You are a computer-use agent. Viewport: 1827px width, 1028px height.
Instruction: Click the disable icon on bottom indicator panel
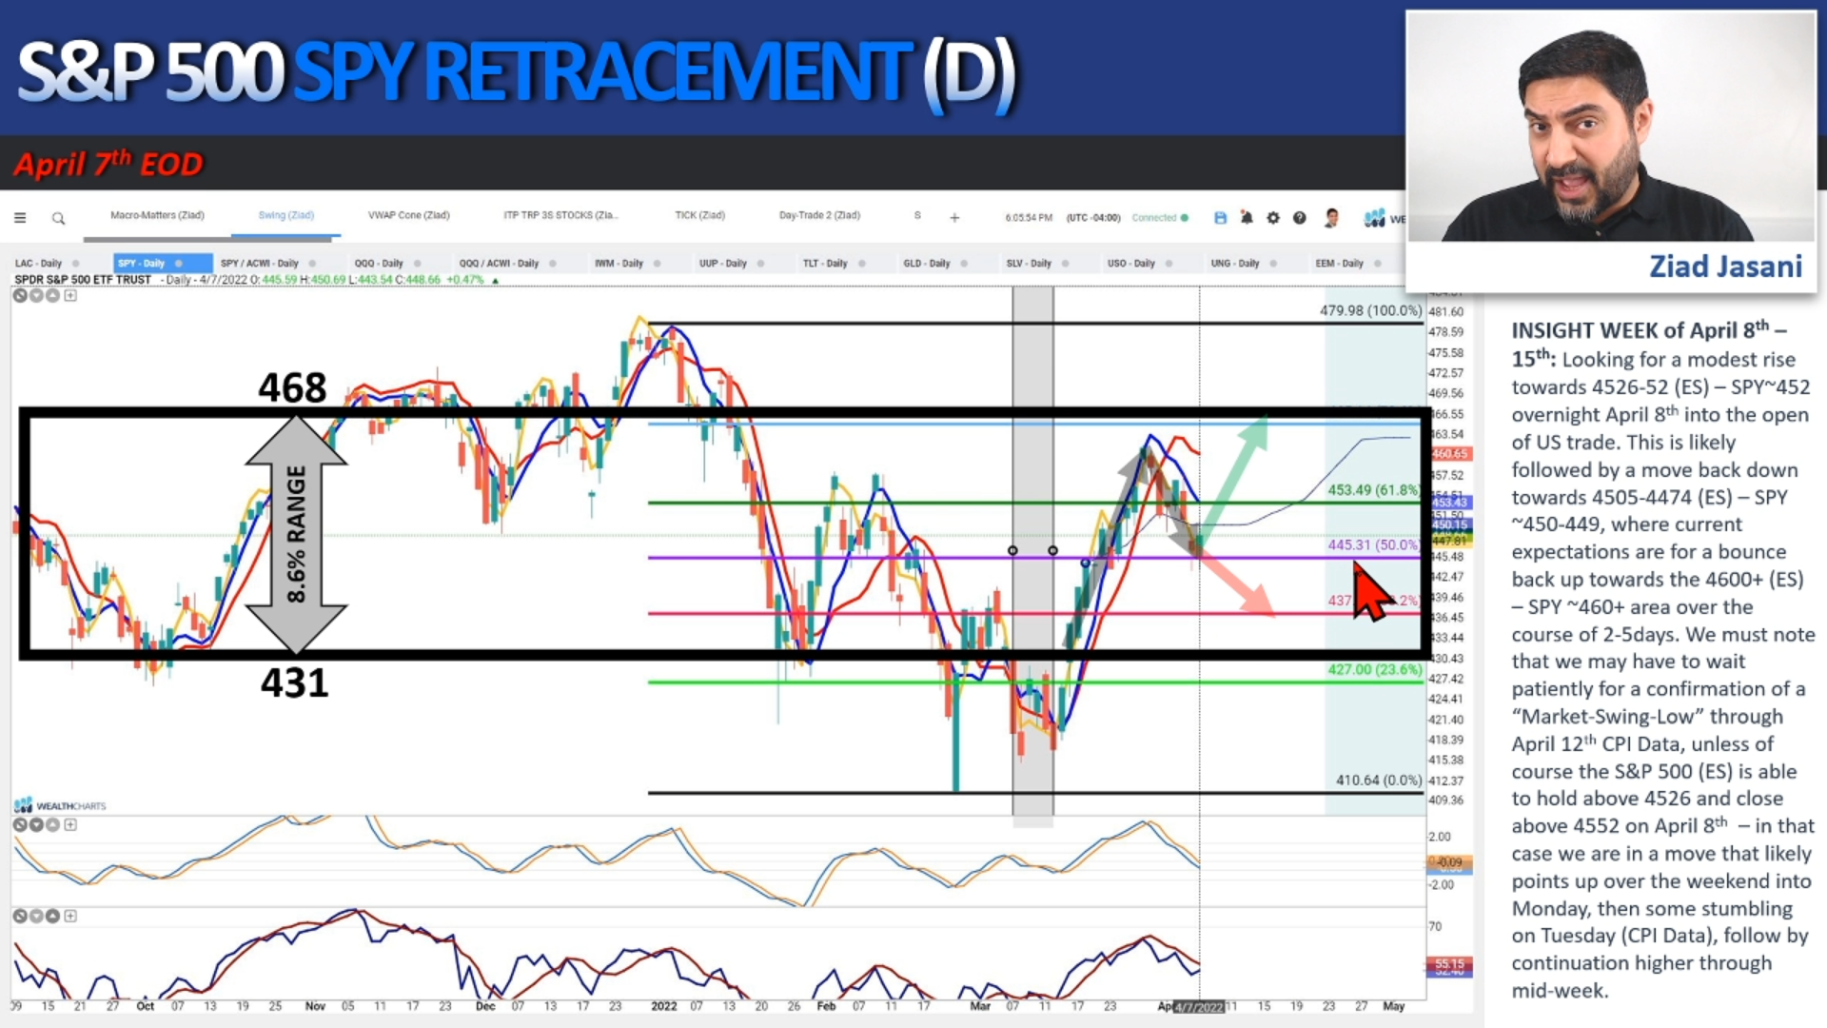click(x=19, y=916)
